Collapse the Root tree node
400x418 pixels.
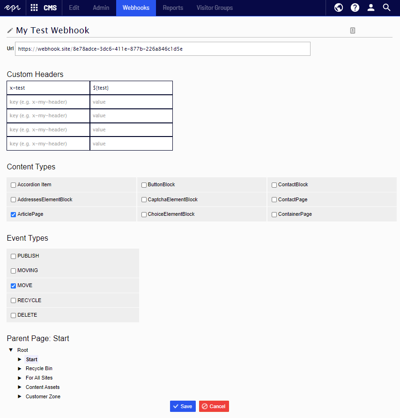click(11, 350)
